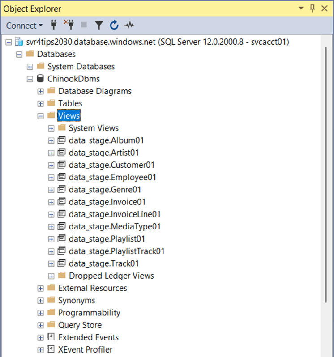334x357 pixels.
Task: Click the server icon for svr4tips2030
Action: pyautogui.click(x=19, y=42)
